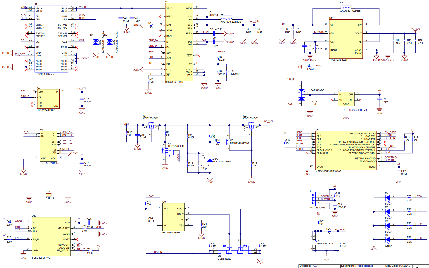The image size is (429, 268).
Task: Click the U9 battery protector IC body
Action: pyautogui.click(x=173, y=217)
